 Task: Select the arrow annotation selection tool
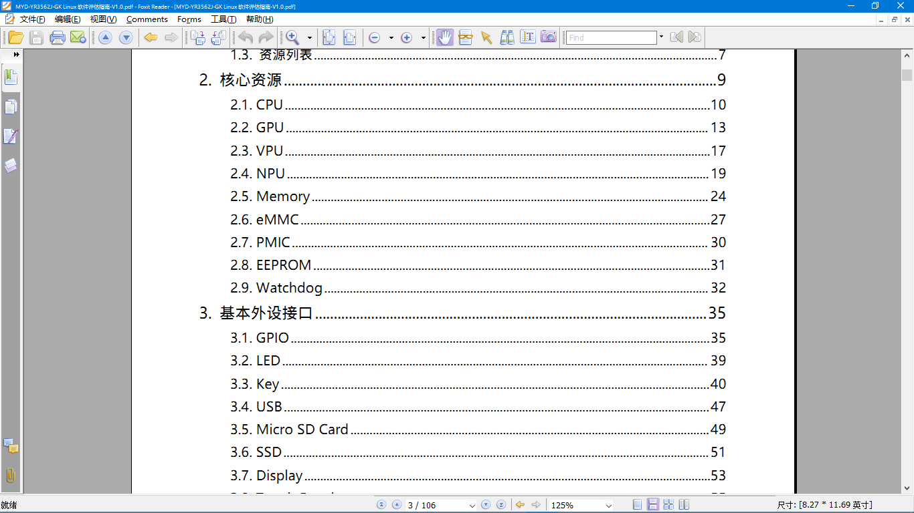[x=486, y=37]
